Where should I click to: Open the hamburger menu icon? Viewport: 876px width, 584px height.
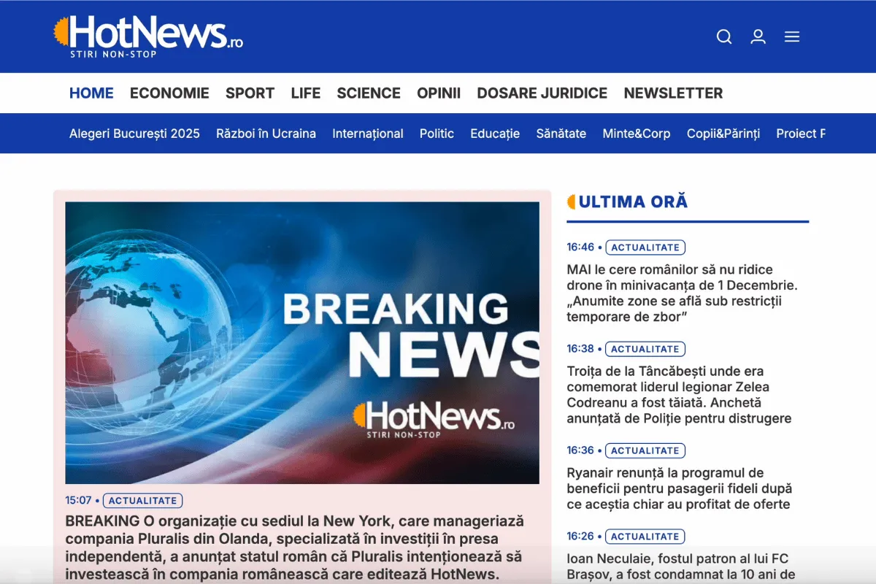(x=792, y=36)
